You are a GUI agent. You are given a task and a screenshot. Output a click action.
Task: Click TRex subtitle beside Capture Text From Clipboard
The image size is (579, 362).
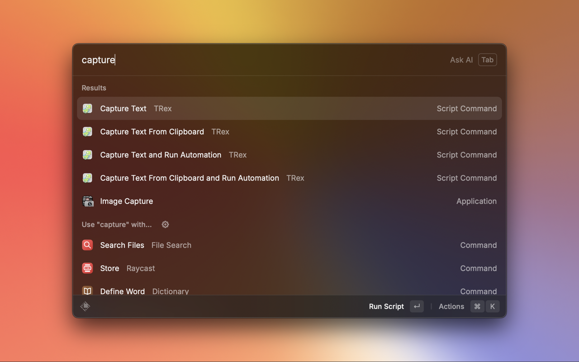click(x=220, y=132)
